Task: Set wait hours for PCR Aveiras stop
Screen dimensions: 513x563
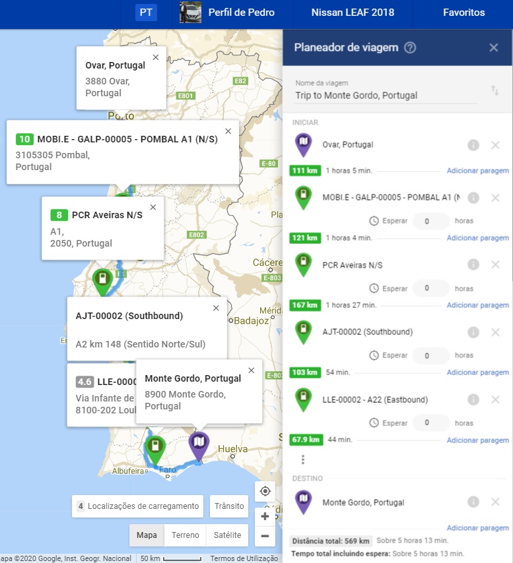Action: 431,288
